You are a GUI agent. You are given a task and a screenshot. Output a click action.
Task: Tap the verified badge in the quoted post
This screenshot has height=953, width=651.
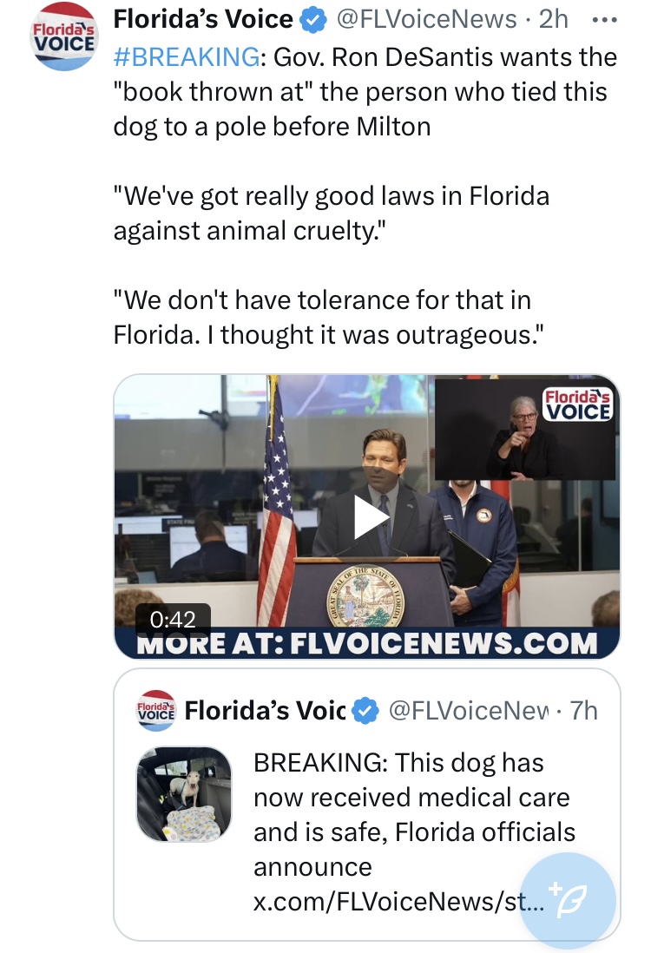coord(365,711)
